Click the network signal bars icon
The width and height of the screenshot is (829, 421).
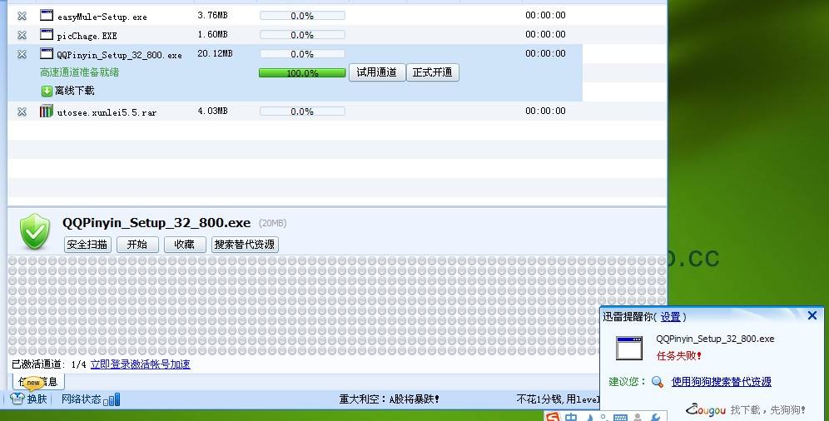click(x=112, y=400)
